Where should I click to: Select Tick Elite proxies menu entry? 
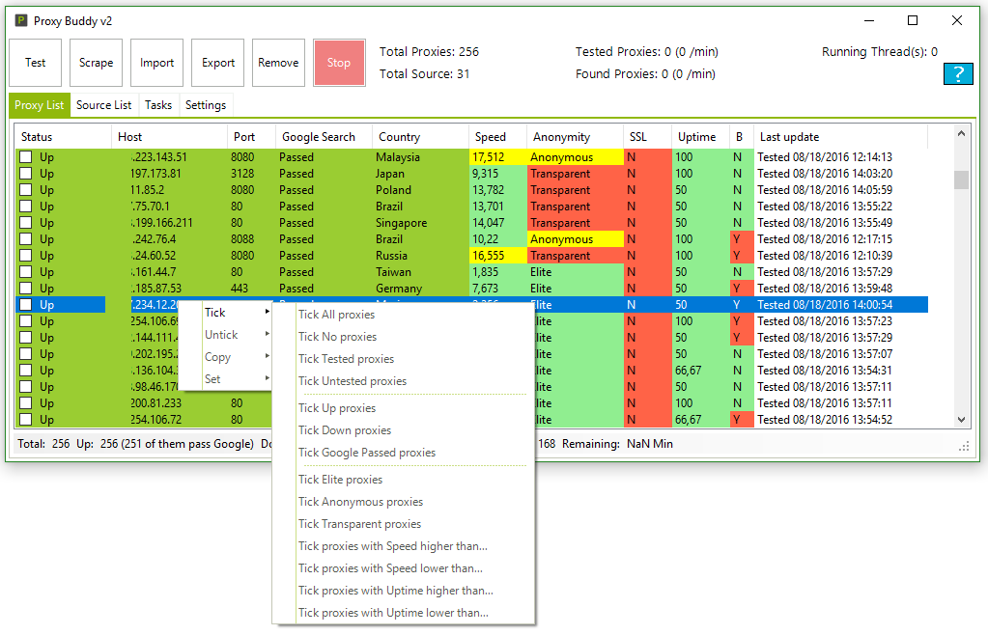pos(340,480)
